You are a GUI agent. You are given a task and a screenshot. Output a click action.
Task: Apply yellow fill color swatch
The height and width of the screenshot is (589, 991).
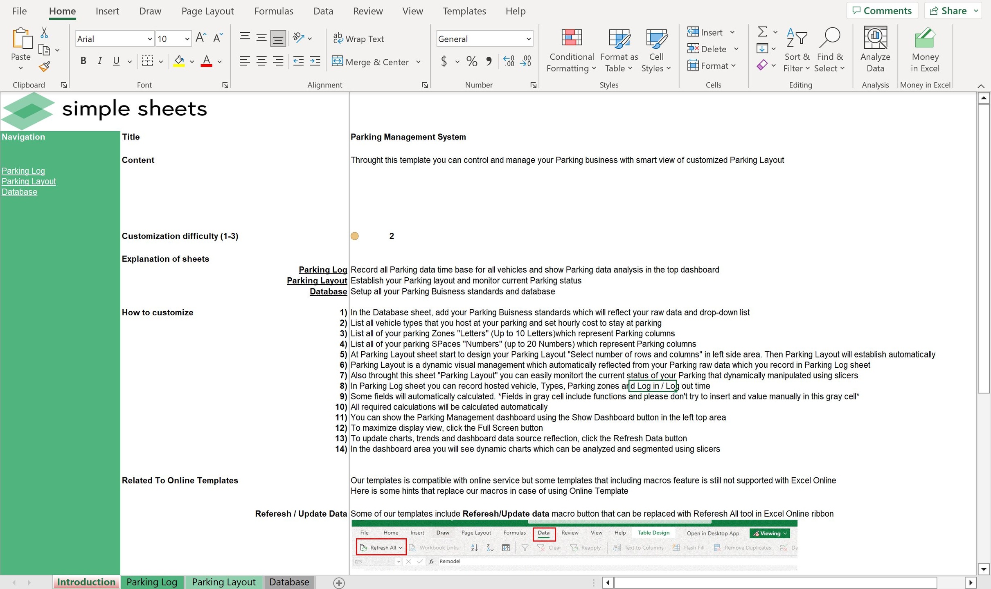[x=179, y=61]
